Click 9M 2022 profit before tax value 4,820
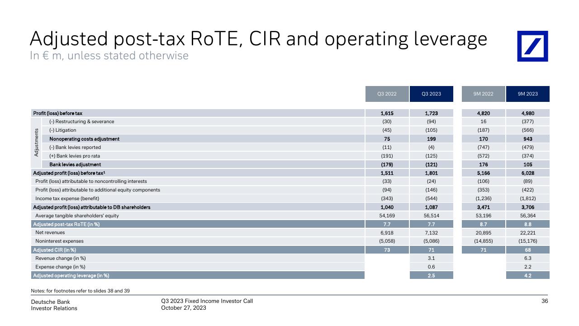Image resolution: width=579 pixels, height=326 pixels. [483, 113]
